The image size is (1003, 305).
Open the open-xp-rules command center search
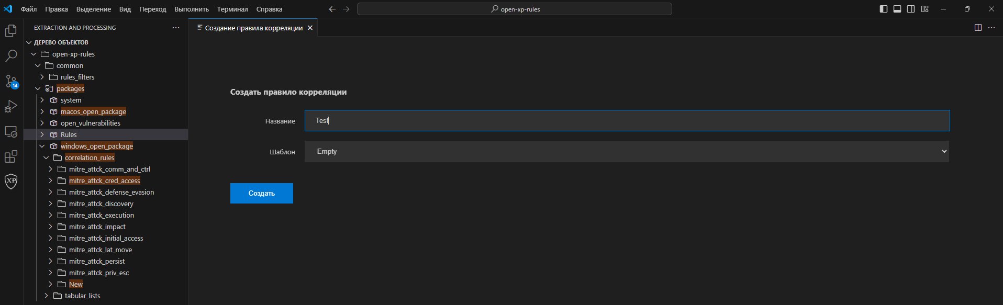point(515,9)
